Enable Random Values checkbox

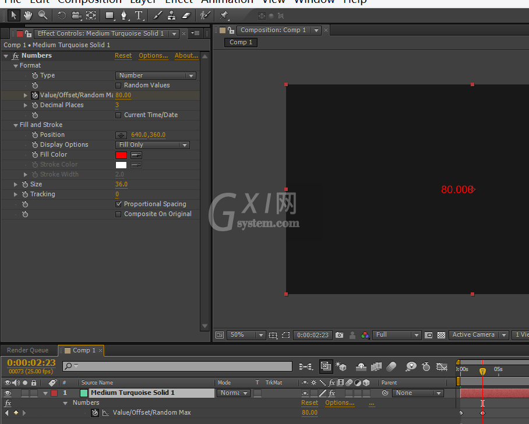[x=118, y=86]
